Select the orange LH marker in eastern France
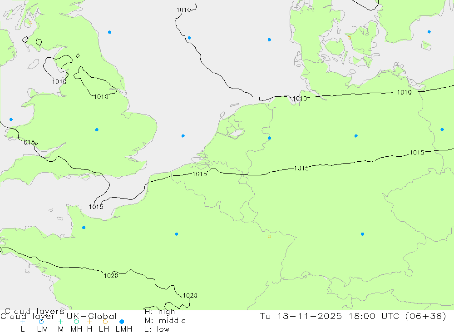This screenshot has height=333, width=454. (269, 237)
